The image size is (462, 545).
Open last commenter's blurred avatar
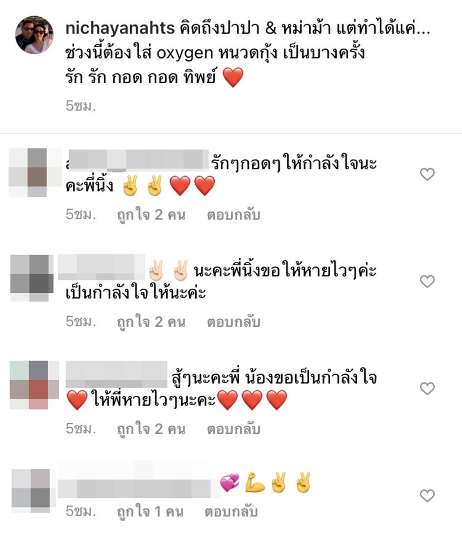coord(31,491)
